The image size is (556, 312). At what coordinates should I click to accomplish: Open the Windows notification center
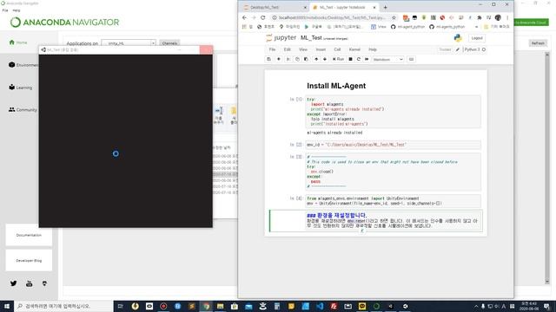[546, 306]
